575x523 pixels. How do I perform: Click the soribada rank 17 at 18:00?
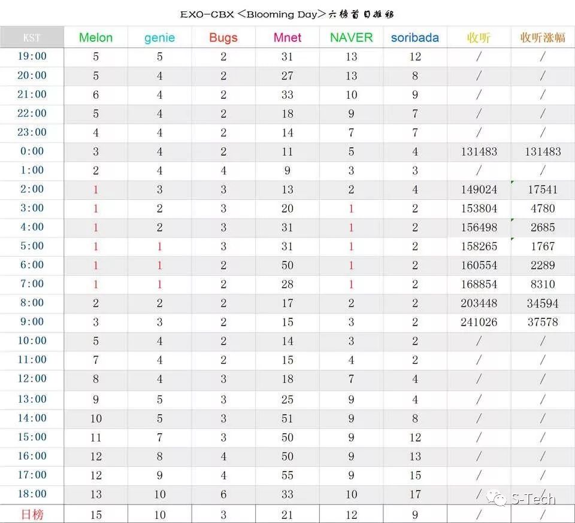coord(414,494)
